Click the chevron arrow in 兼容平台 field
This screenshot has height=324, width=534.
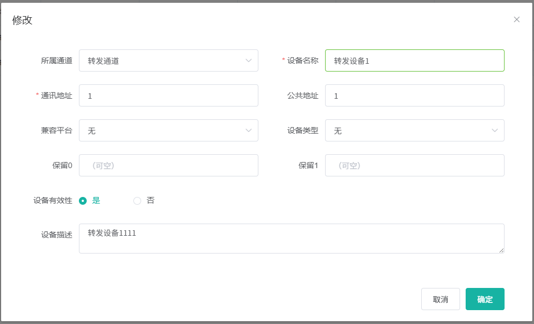click(248, 130)
